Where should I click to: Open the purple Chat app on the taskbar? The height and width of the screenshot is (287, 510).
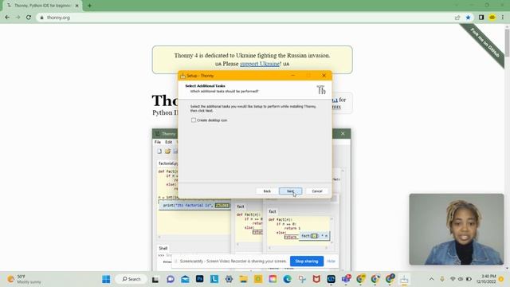[170, 279]
